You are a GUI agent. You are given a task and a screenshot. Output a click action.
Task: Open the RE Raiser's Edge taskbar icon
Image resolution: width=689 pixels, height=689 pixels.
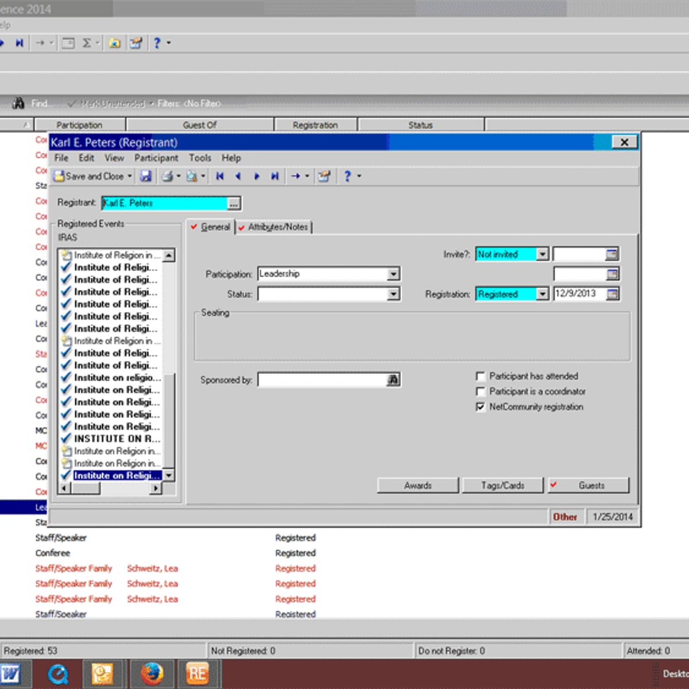[198, 673]
